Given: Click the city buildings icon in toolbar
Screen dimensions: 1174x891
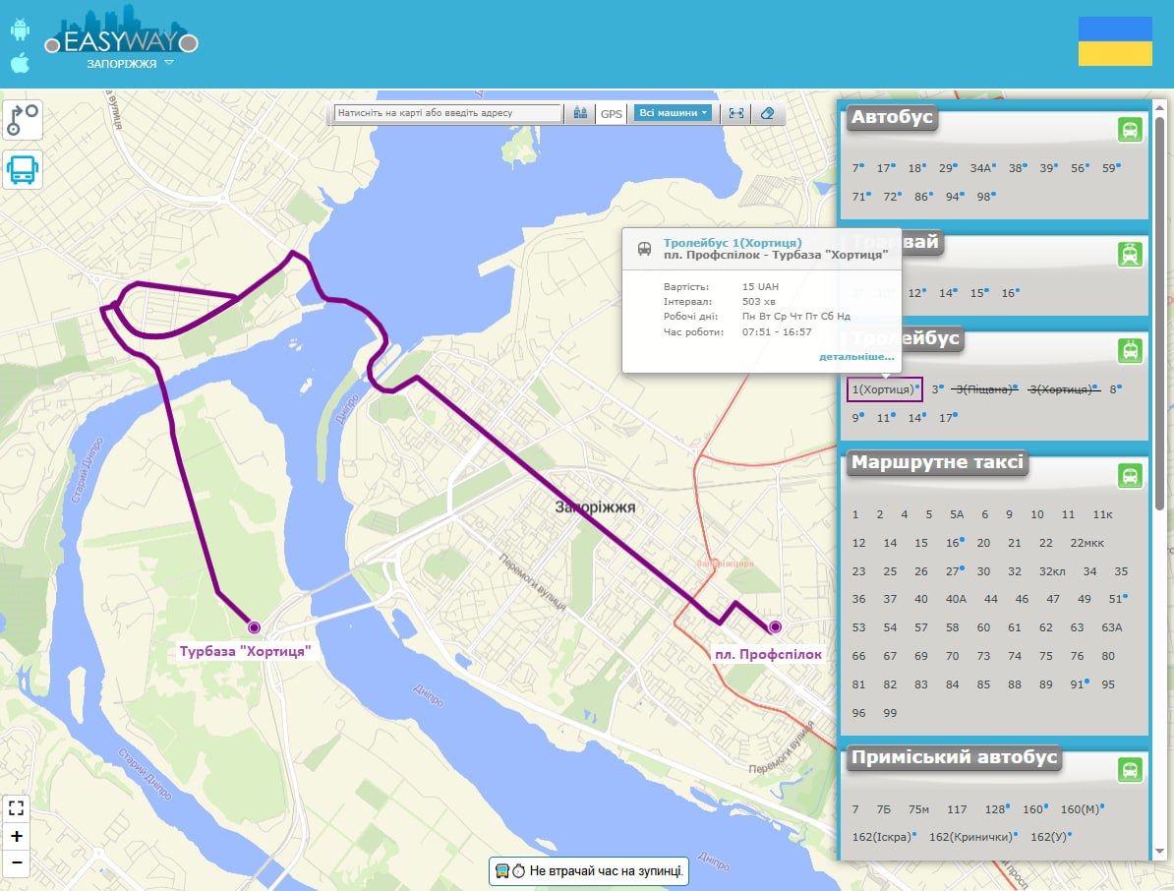Looking at the screenshot, I should [x=580, y=113].
